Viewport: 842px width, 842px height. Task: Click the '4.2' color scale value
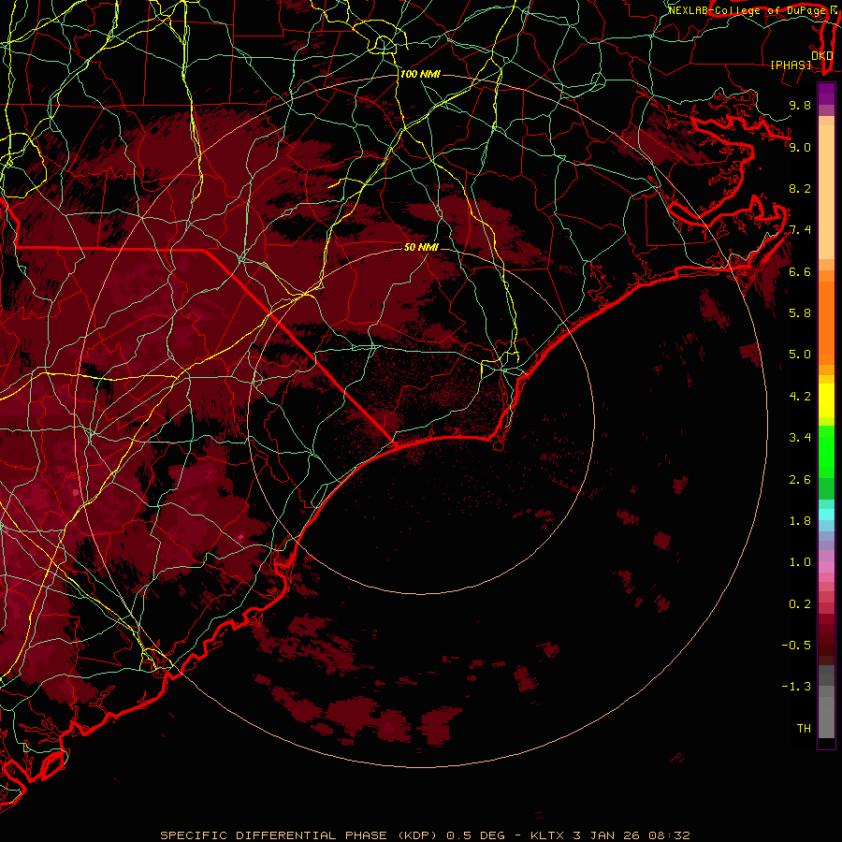[800, 397]
